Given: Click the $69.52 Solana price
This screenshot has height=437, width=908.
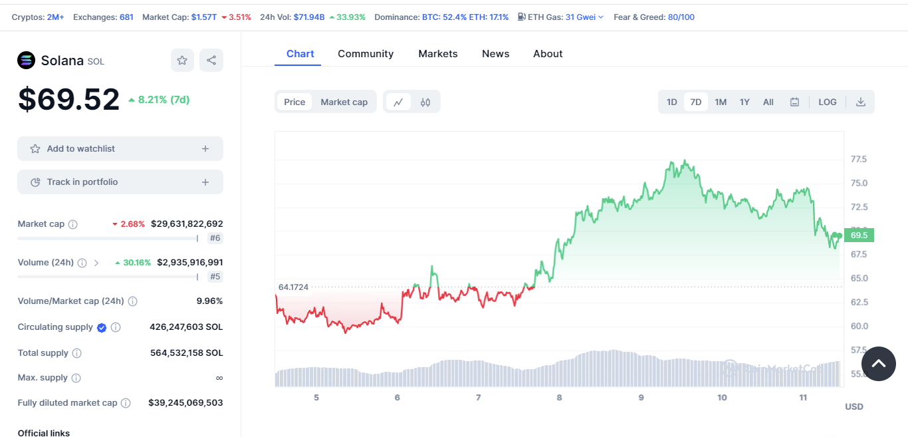Looking at the screenshot, I should (x=68, y=100).
